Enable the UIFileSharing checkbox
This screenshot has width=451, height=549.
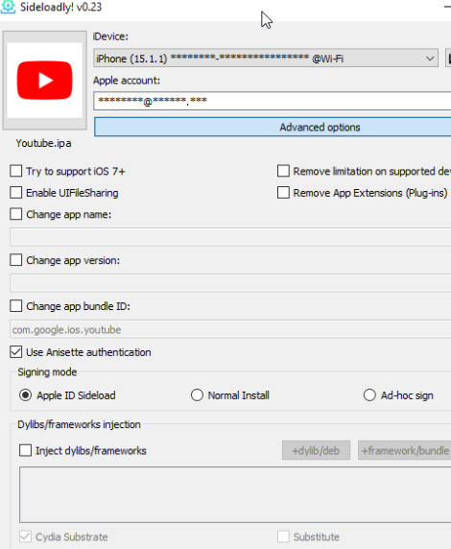click(x=16, y=193)
